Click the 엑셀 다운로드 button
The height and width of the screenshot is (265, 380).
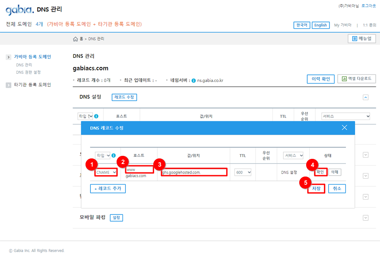(357, 79)
